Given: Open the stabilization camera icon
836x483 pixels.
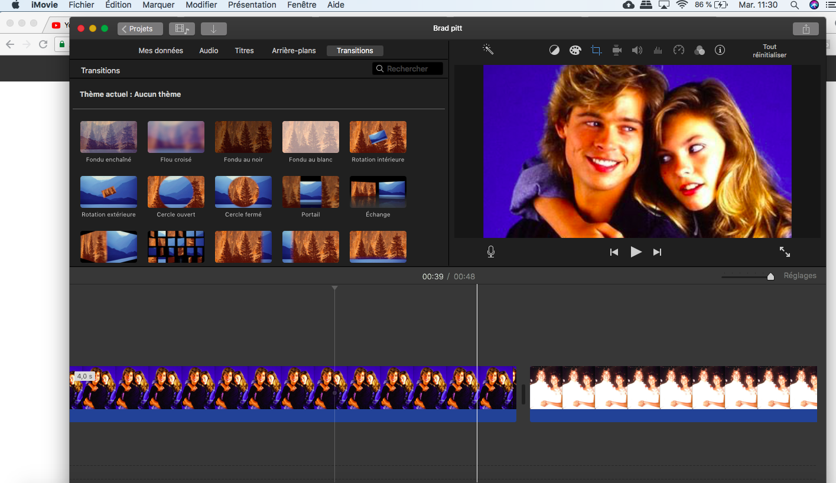Looking at the screenshot, I should tap(617, 50).
